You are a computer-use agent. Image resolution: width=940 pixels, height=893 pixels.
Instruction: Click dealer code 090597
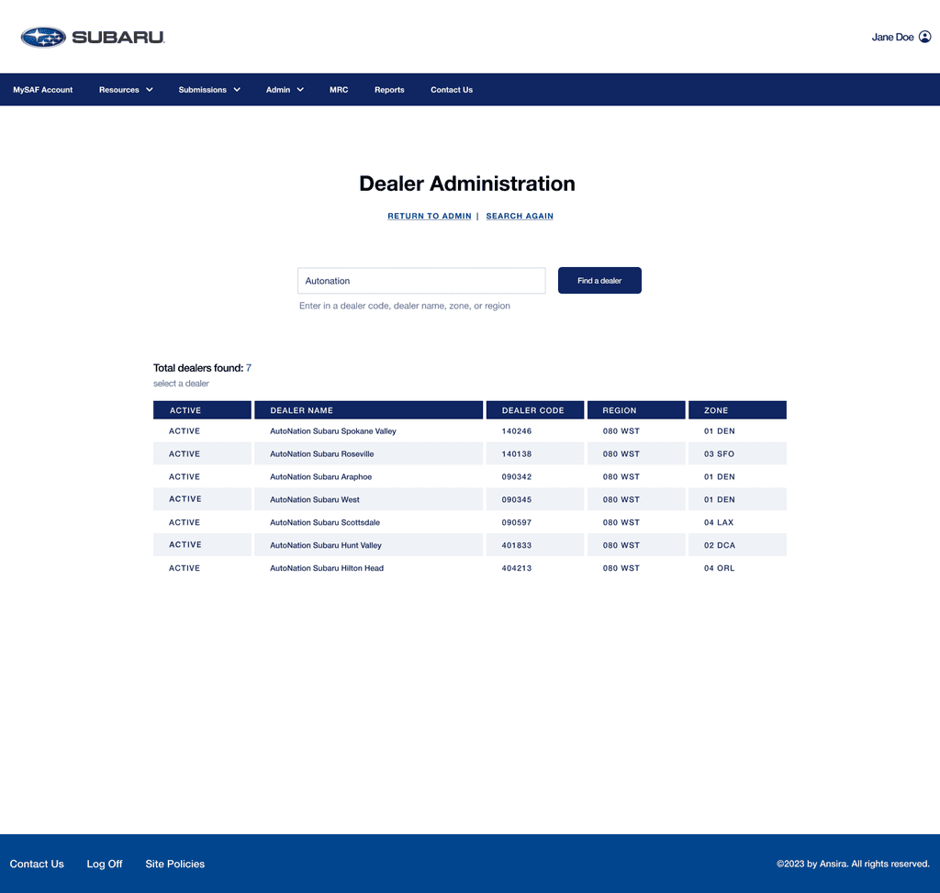pyautogui.click(x=517, y=522)
